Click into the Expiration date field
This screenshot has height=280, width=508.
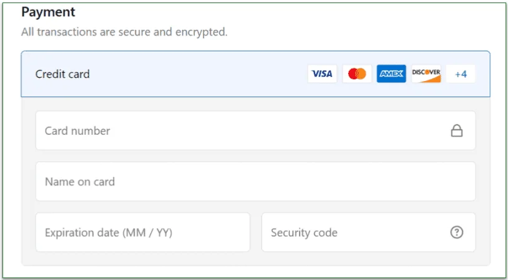tap(142, 233)
